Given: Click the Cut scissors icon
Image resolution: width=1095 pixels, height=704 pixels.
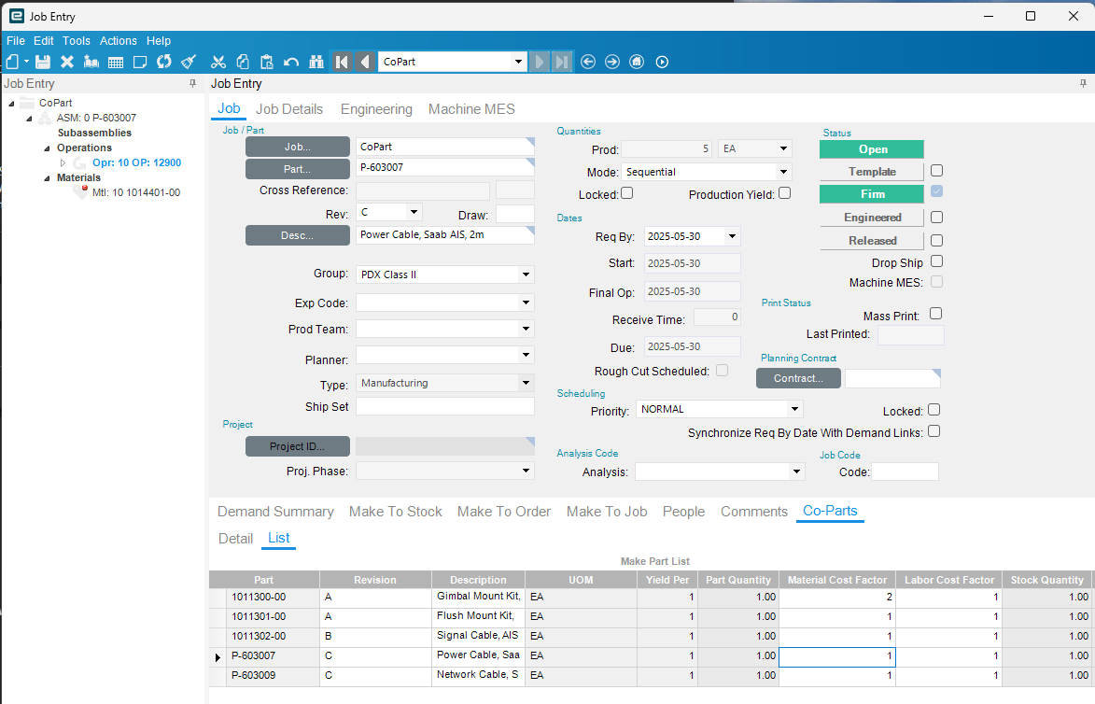Looking at the screenshot, I should pos(218,63).
